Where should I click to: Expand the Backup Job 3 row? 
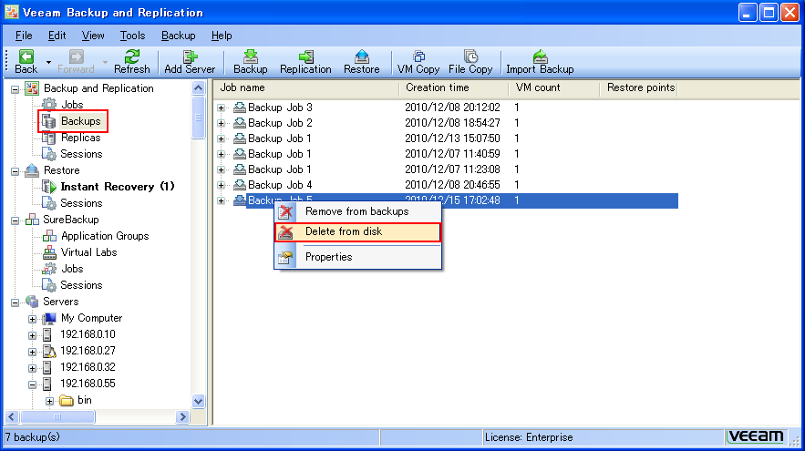pyautogui.click(x=222, y=108)
